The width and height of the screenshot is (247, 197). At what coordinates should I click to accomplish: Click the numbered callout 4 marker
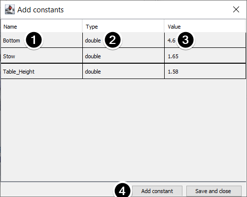(x=122, y=191)
